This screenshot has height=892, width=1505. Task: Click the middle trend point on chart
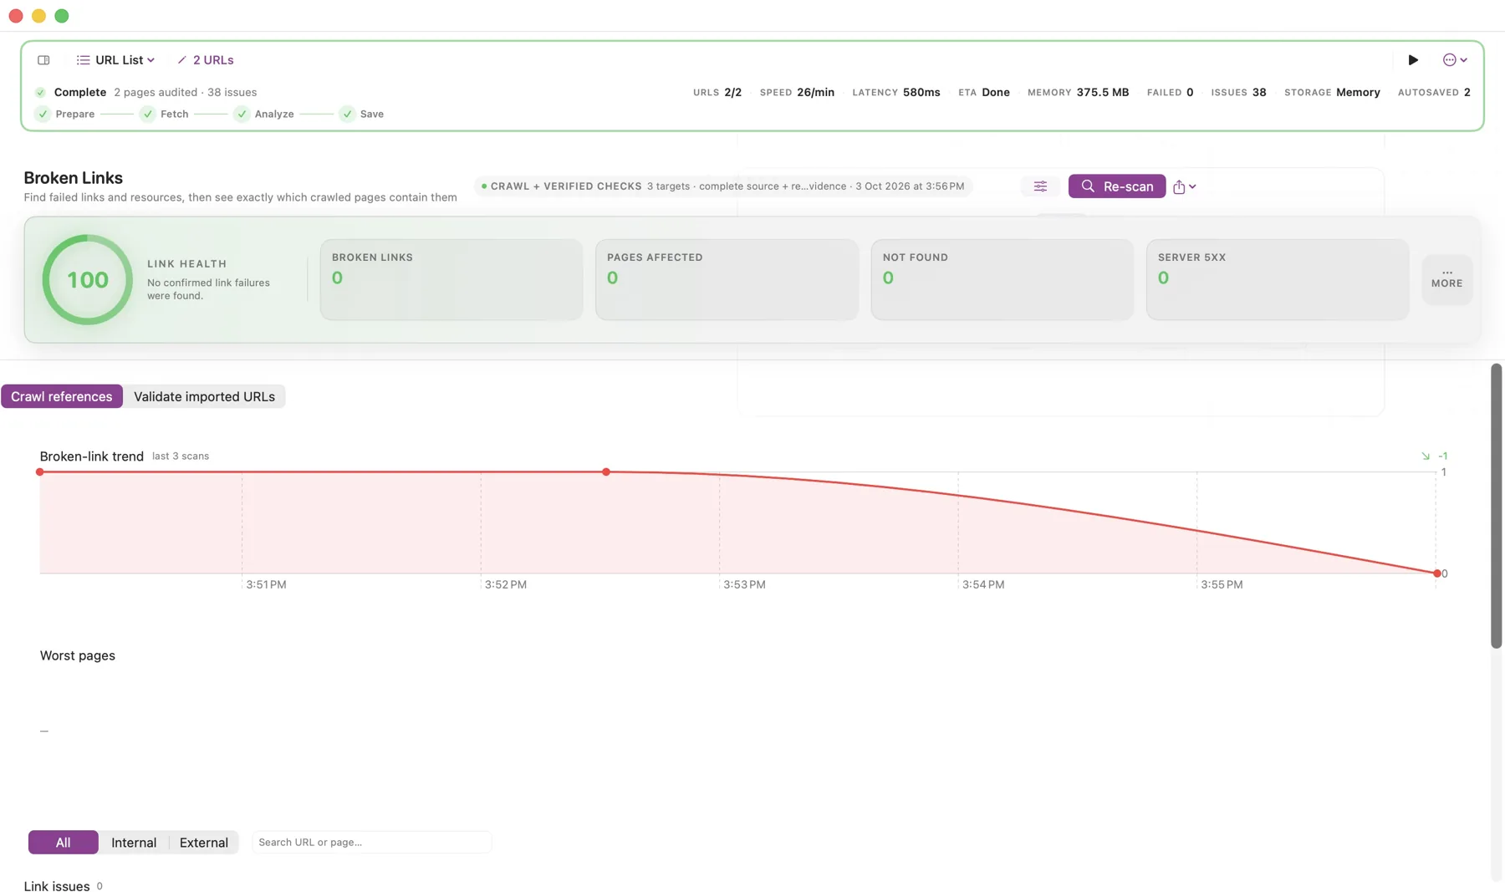[x=606, y=472]
